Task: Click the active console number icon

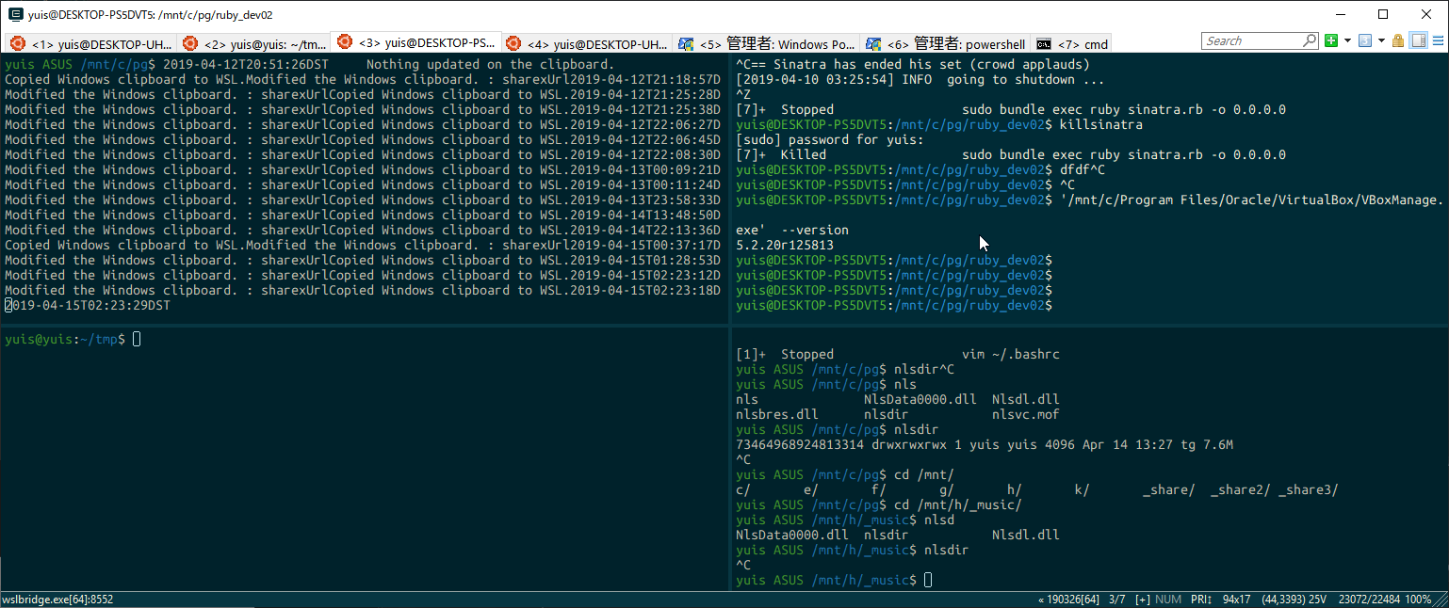Action: click(x=1365, y=41)
